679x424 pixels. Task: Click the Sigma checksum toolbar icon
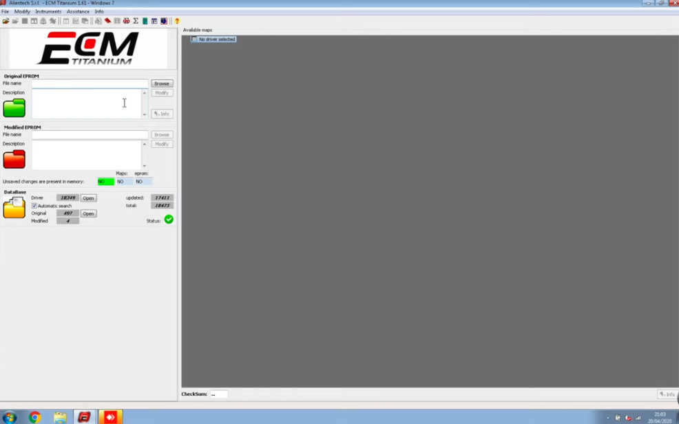(x=136, y=21)
